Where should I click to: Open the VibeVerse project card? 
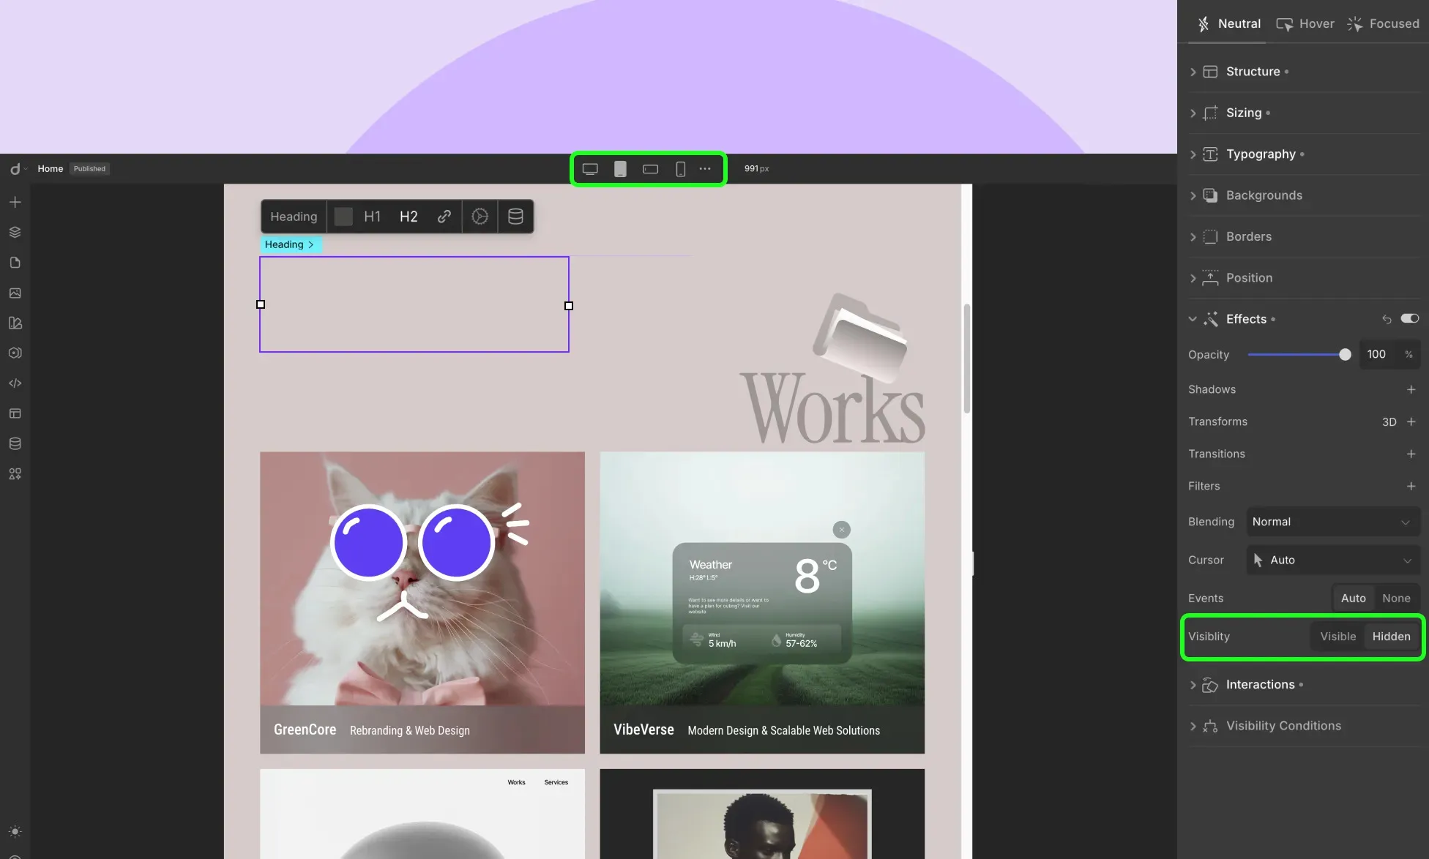(x=762, y=603)
